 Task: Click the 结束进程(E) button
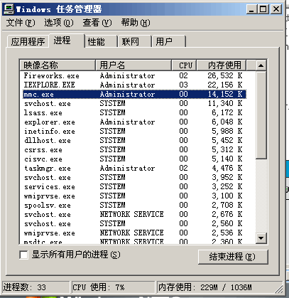[x=233, y=257]
